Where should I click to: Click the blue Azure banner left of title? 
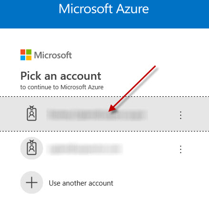pyautogui.click(x=29, y=14)
